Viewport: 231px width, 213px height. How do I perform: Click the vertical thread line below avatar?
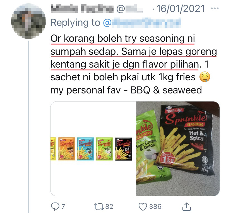28,127
